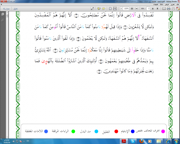180x144 pixels.
Task: Show page thumbnails panel in sidebar
Action: coord(3,14)
